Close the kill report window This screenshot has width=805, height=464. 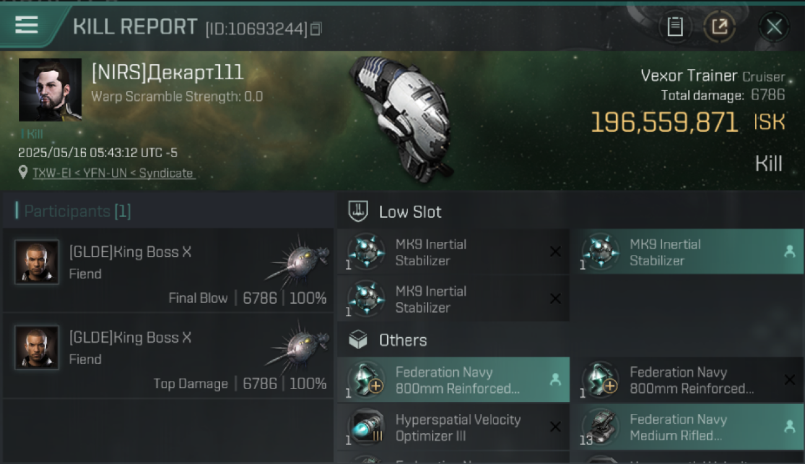pos(774,27)
